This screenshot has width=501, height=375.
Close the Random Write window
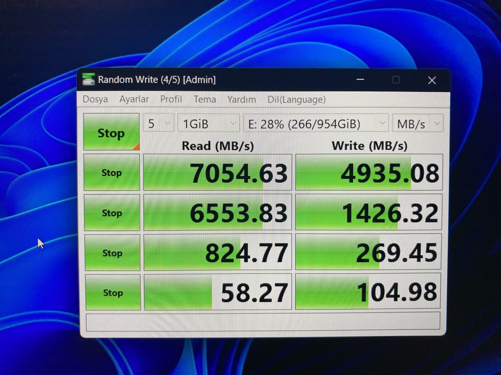click(x=432, y=81)
